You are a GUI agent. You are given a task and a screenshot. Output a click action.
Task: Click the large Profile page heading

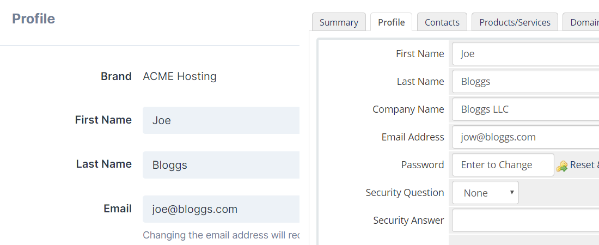tap(34, 19)
